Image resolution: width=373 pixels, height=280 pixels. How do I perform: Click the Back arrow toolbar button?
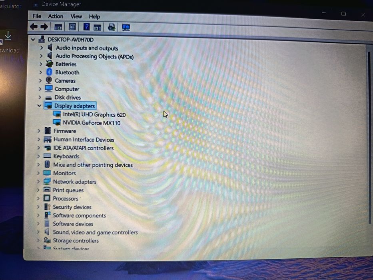[34, 27]
